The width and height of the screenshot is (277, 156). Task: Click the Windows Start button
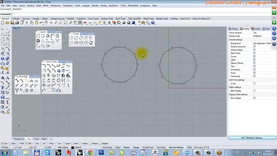(x=4, y=153)
